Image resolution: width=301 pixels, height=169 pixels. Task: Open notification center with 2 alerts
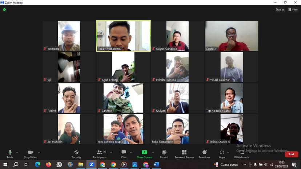pyautogui.click(x=294, y=164)
